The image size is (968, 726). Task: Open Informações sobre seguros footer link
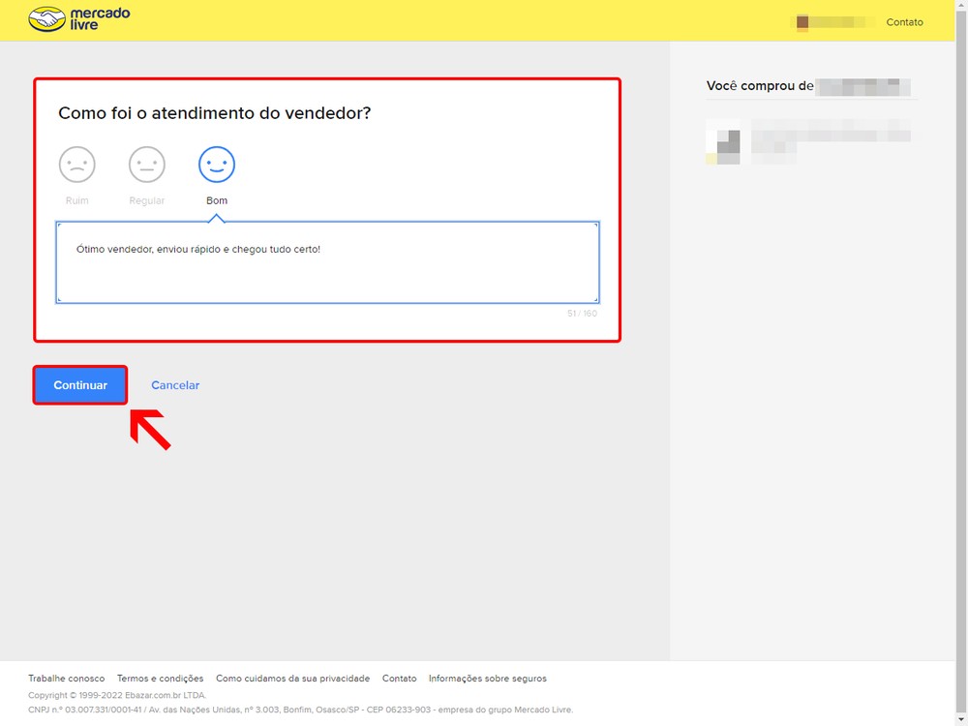tap(488, 679)
